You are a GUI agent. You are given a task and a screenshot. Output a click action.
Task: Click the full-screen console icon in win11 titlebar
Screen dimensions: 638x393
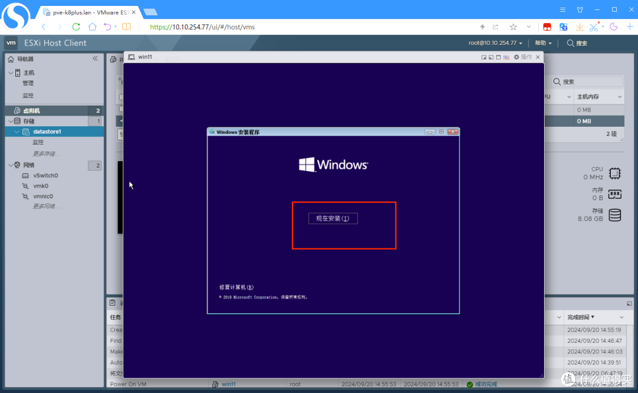(499, 57)
